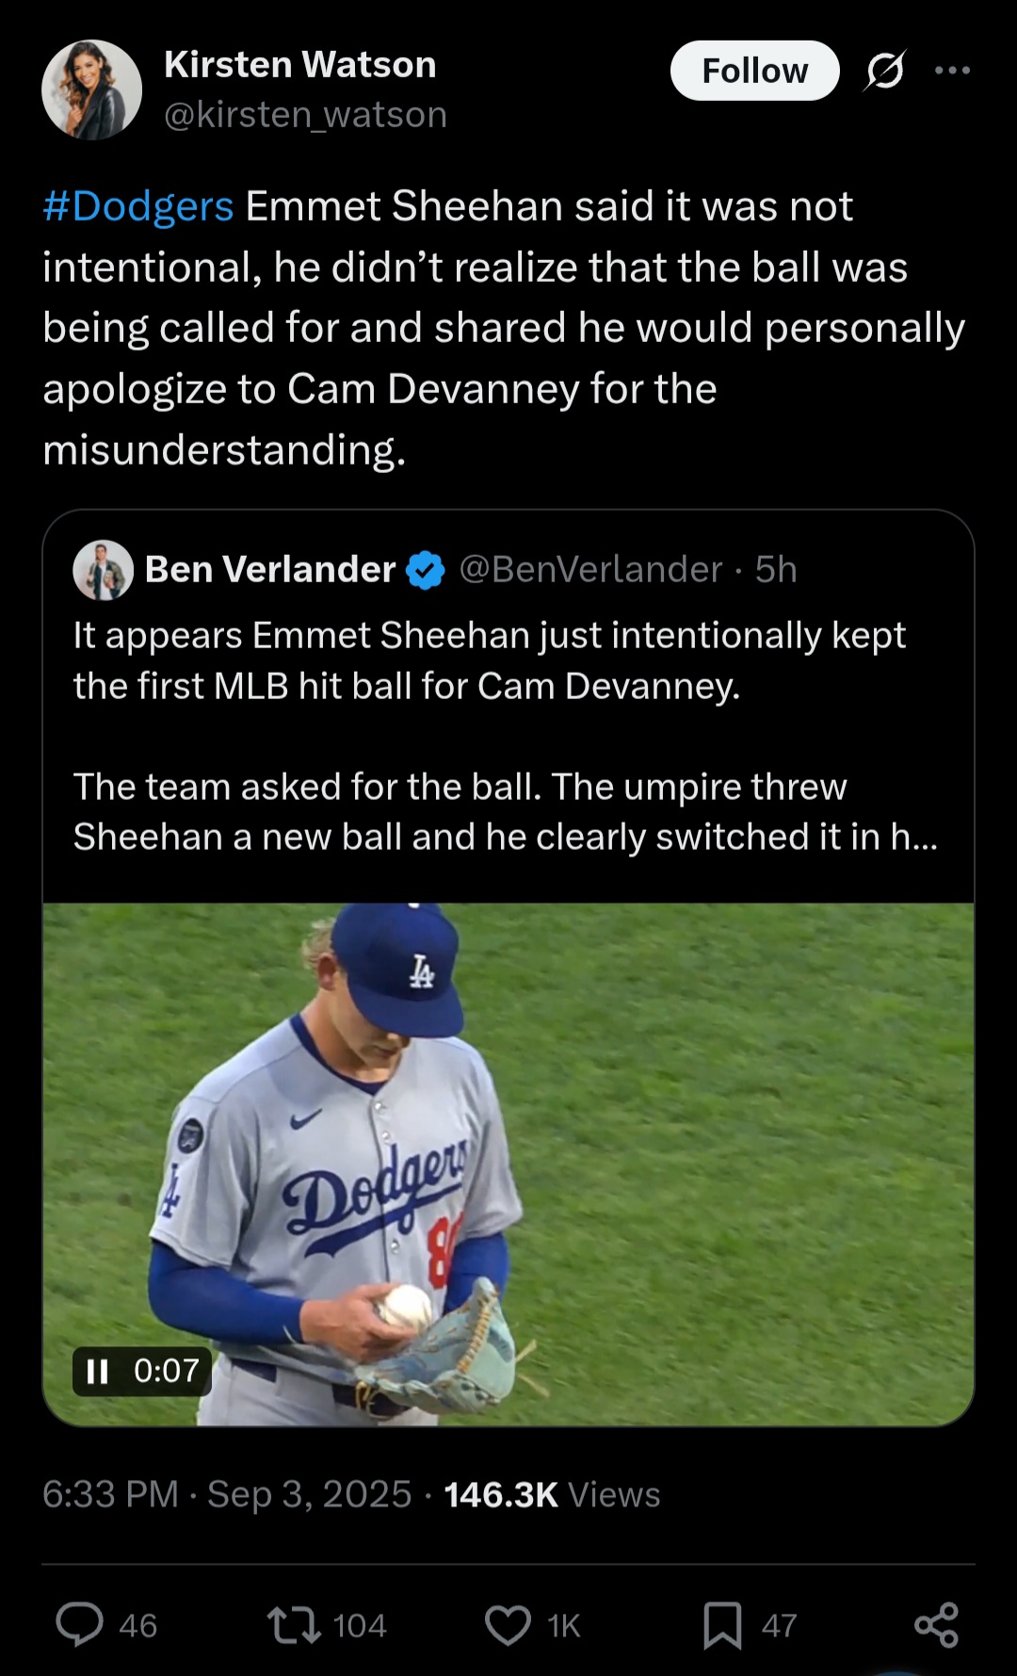Screen dimensions: 1017x1676
Task: Tap Ben Verlander's verified badge
Action: [x=426, y=570]
